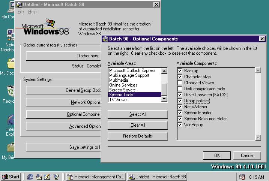This screenshot has width=269, height=181.
Task: Toggle the Backup component checkbox
Action: click(180, 70)
